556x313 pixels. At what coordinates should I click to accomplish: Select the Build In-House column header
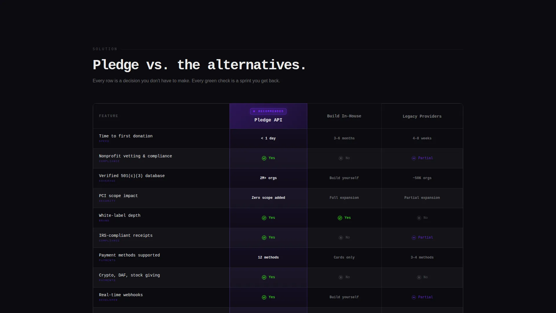(x=344, y=116)
